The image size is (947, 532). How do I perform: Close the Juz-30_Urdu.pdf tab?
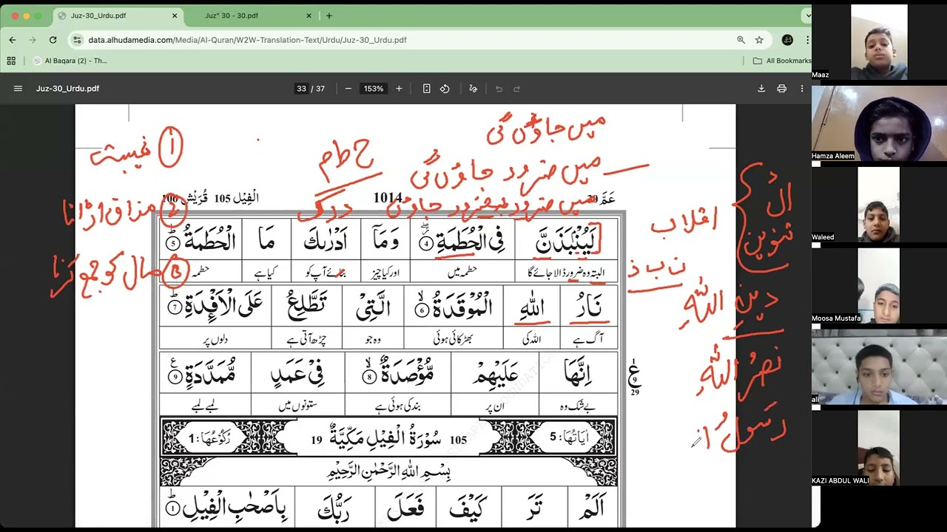click(175, 16)
